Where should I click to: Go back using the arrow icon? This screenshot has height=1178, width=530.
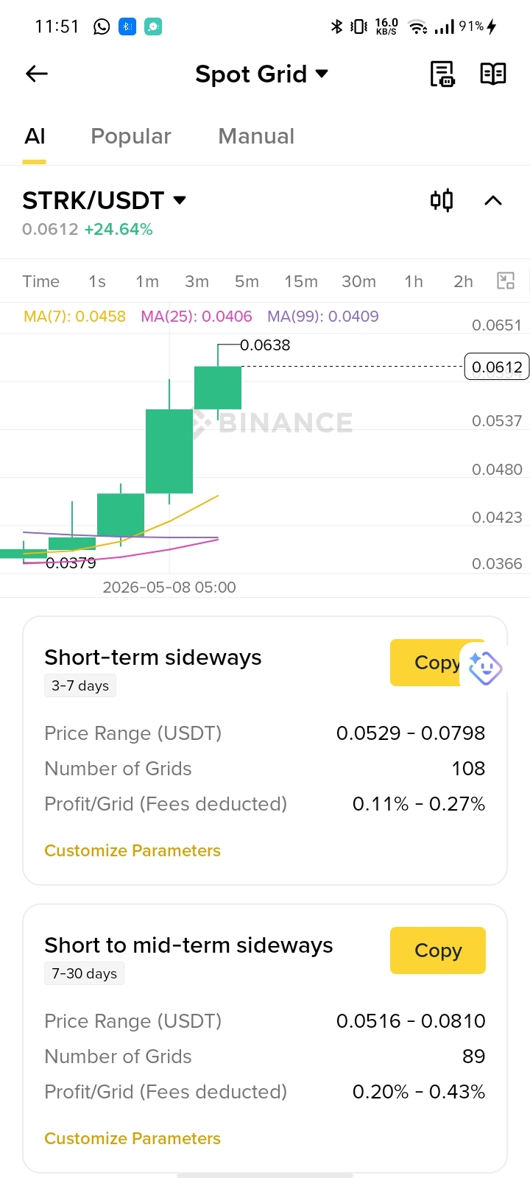pyautogui.click(x=37, y=74)
